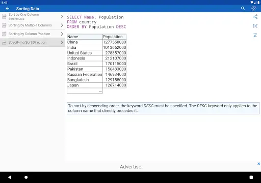261x183 pixels.
Task: Select the United States cell
Action: pos(85,53)
